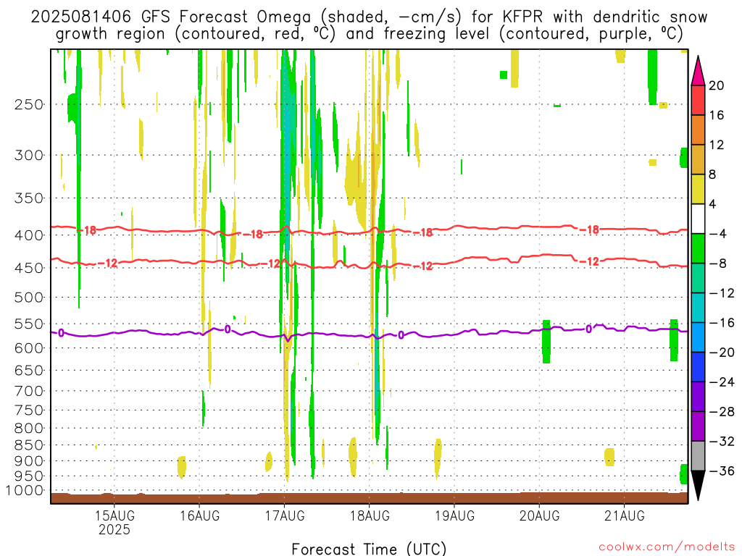This screenshot has width=742, height=556.
Task: Click the 900 pressure level label
Action: [29, 461]
